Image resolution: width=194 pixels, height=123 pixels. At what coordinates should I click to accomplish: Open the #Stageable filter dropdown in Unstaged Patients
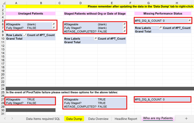[x=54, y=24]
